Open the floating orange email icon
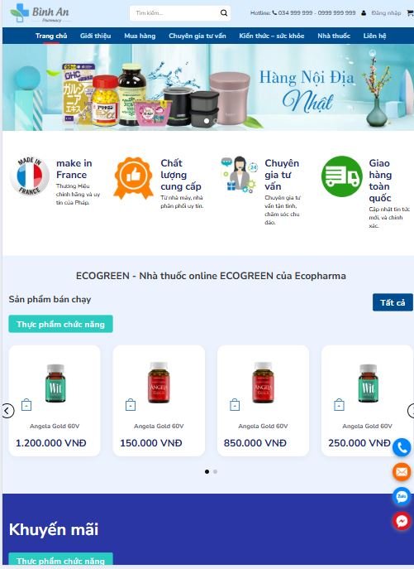Screen dimensions: 414x569 402,472
